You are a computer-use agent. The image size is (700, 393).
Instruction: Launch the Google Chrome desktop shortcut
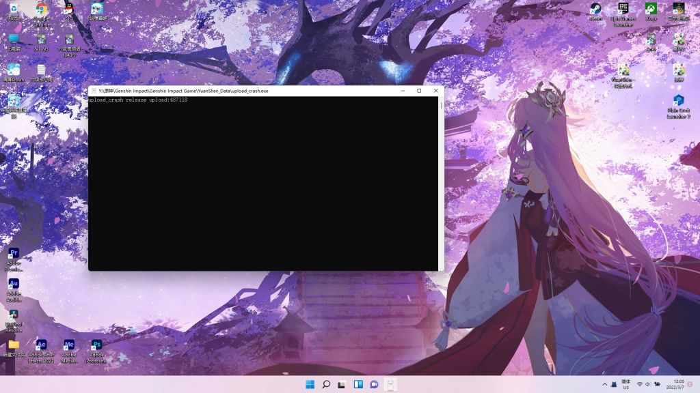(x=42, y=14)
